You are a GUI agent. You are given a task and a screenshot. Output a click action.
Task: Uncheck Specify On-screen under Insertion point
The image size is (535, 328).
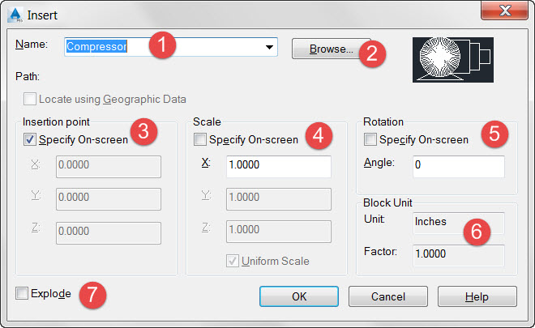point(30,140)
